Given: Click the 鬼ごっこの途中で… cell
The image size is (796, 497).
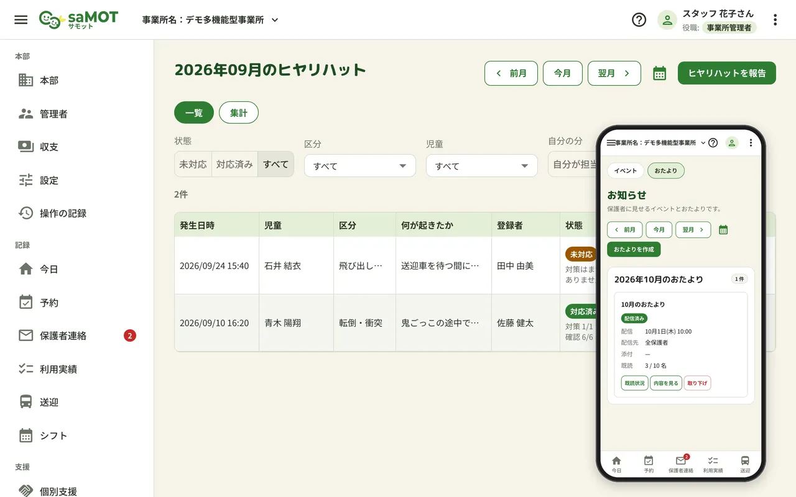Looking at the screenshot, I should tap(444, 323).
